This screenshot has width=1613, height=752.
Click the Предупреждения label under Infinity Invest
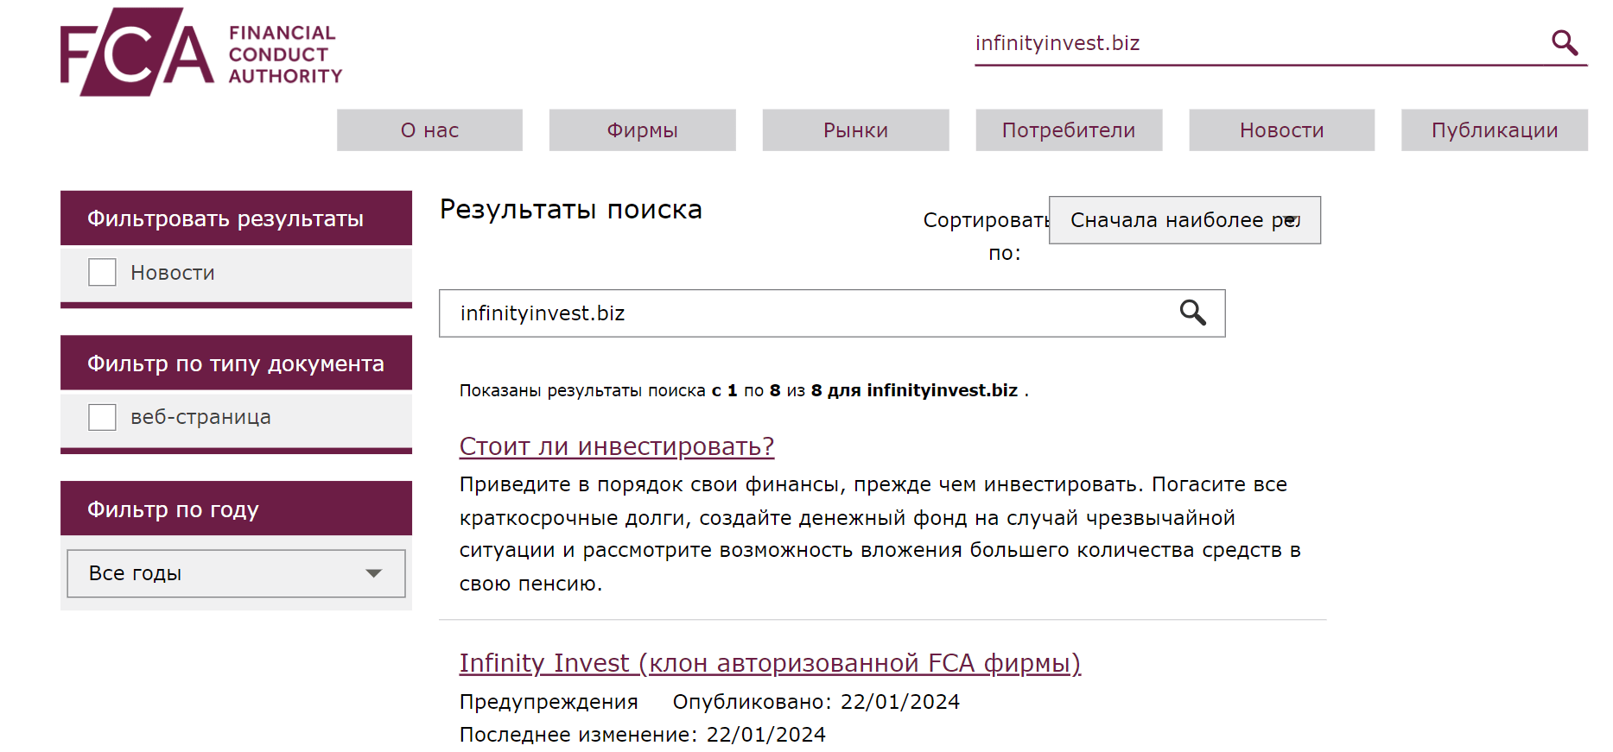pyautogui.click(x=549, y=702)
